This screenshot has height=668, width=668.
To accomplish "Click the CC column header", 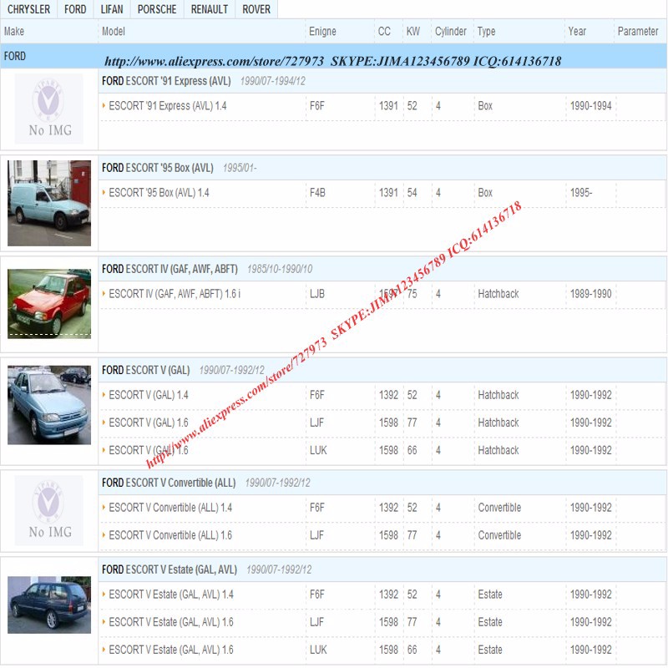I will pyautogui.click(x=384, y=31).
